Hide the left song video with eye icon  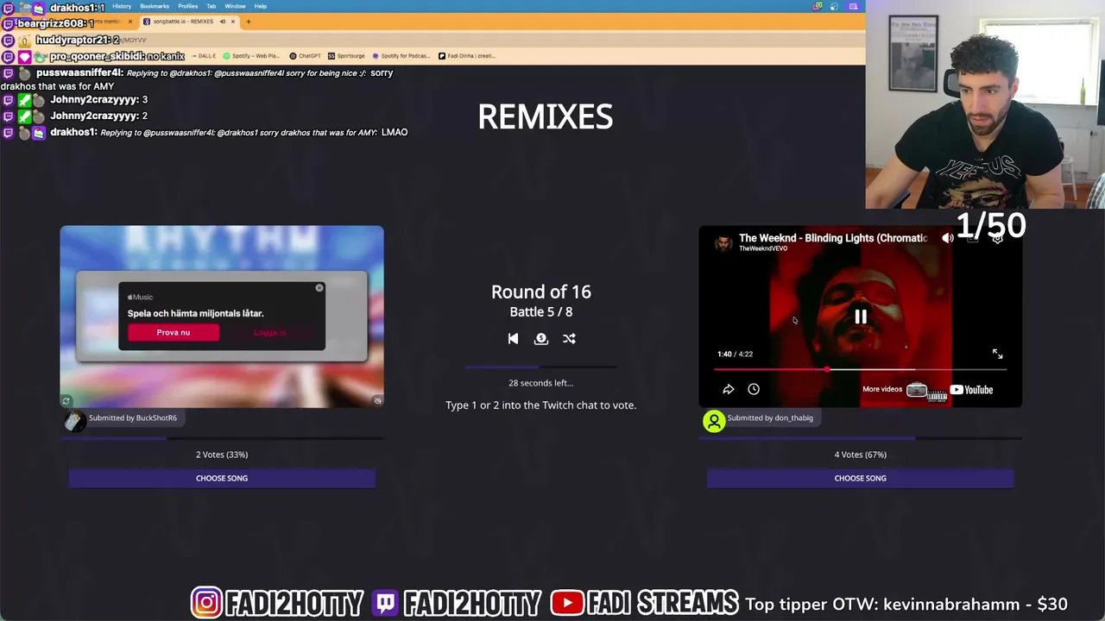point(377,401)
